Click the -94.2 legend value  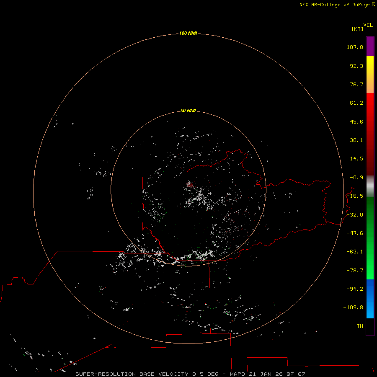tap(355, 289)
